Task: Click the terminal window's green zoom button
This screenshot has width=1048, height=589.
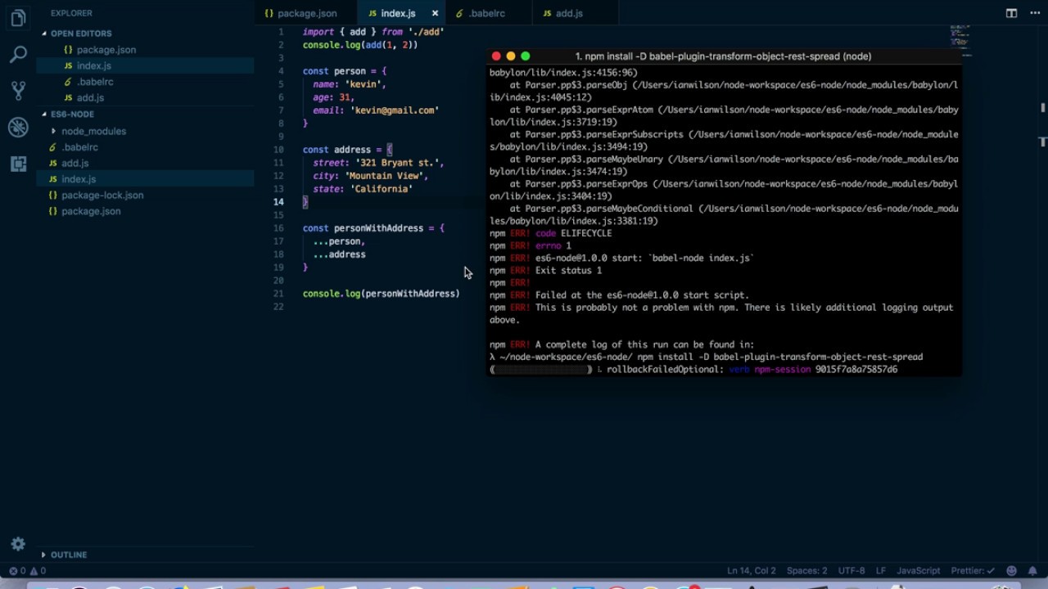Action: (526, 56)
